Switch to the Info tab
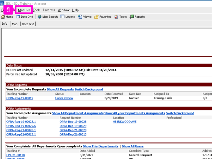Image resolution: width=212 pixels, height=159 pixels. coord(5,24)
